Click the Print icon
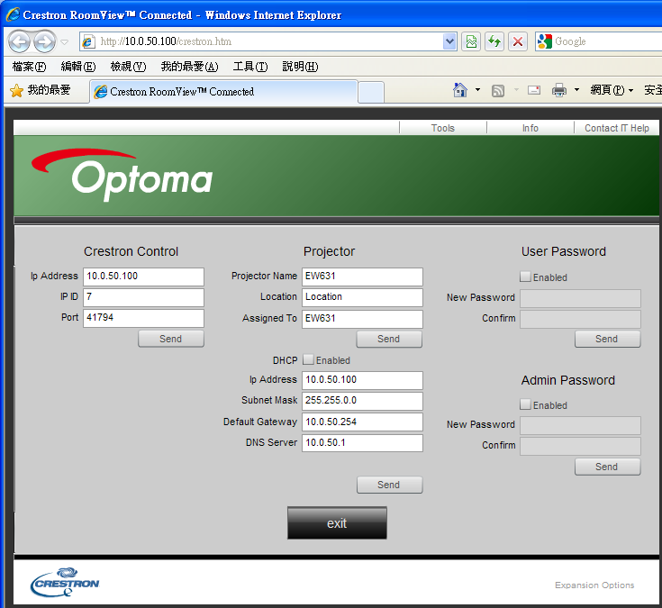Image resolution: width=662 pixels, height=608 pixels. [x=559, y=90]
